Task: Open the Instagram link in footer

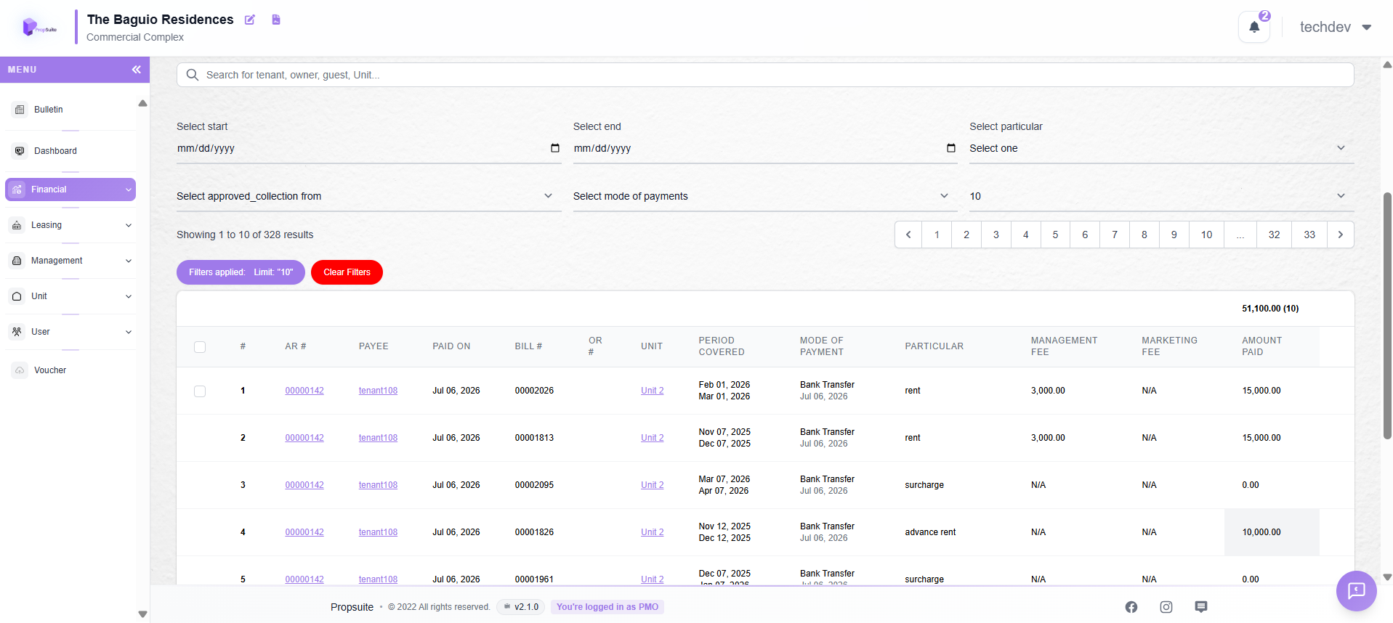Action: coord(1166,607)
